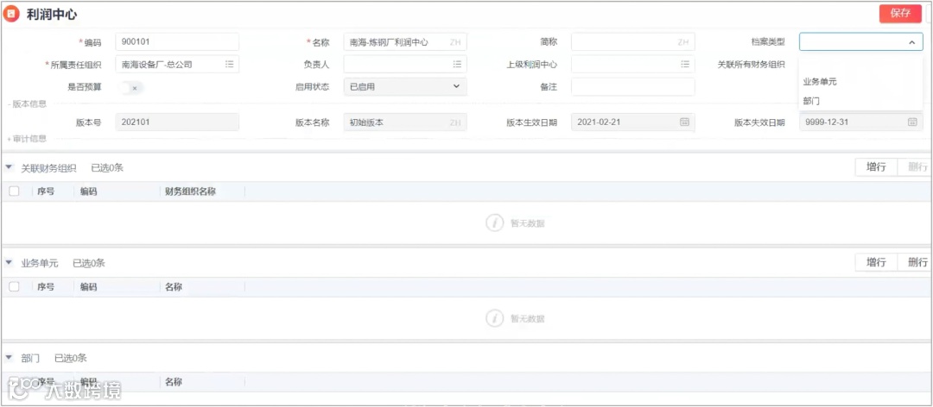Open list picker icon in 负责人 field

tap(457, 64)
